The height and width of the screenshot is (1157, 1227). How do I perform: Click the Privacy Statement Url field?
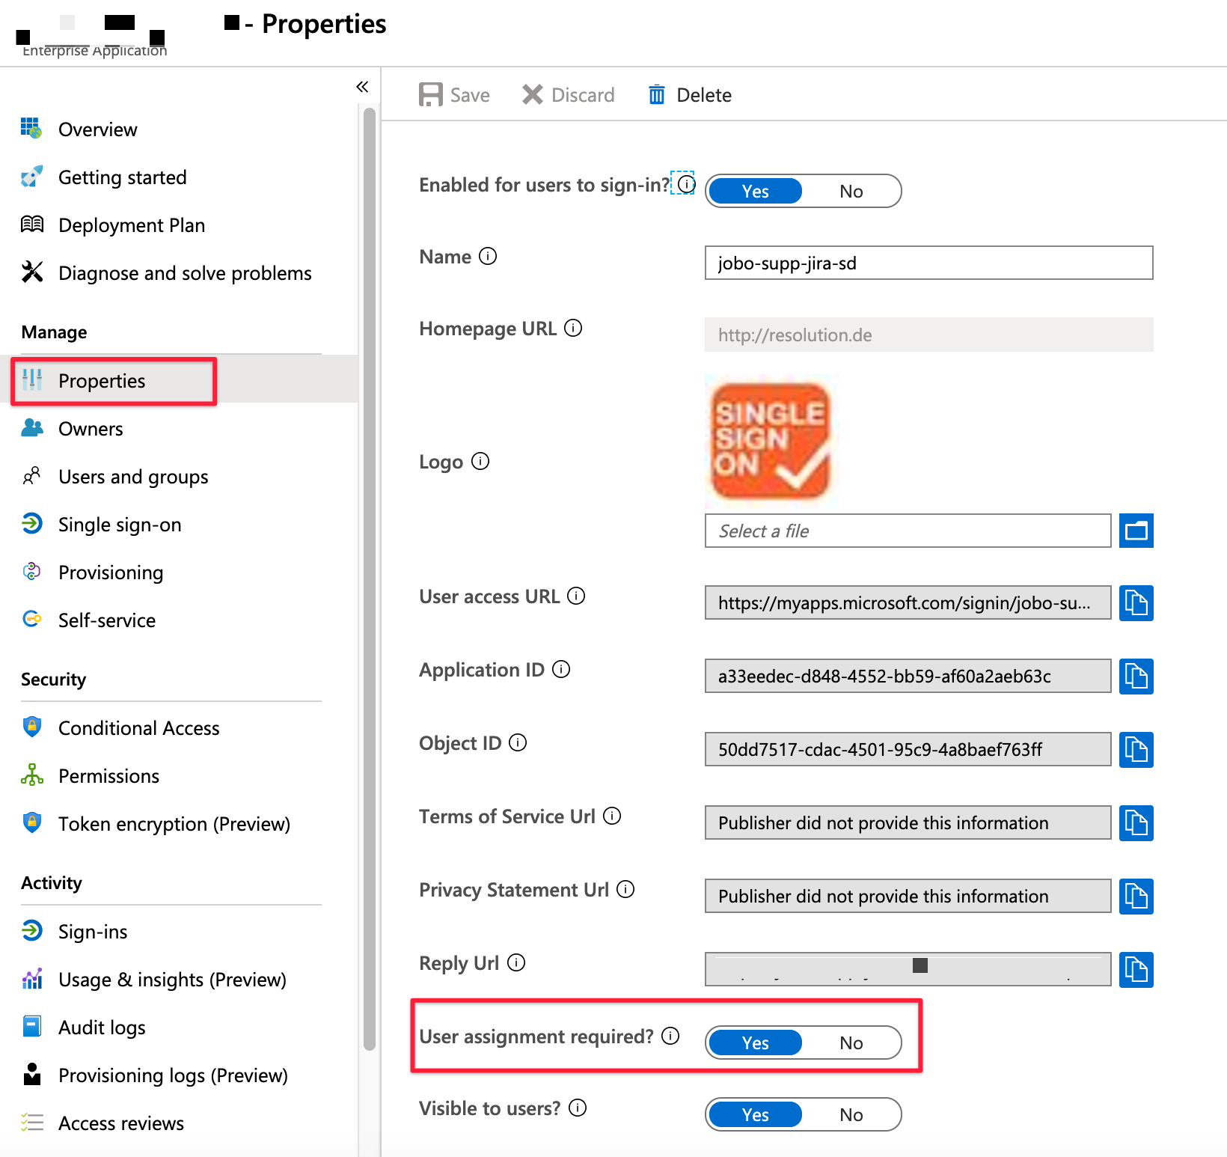pos(908,896)
